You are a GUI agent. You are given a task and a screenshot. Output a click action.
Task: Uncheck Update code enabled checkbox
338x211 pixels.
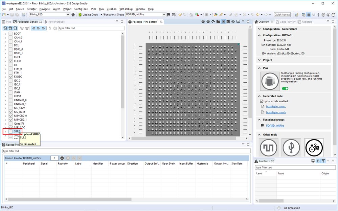262,101
